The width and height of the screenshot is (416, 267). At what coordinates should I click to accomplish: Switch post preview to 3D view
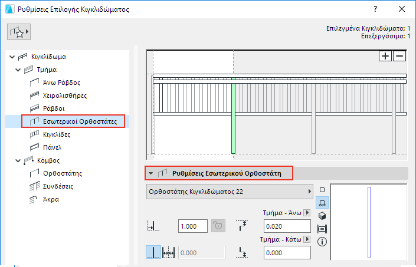(322, 216)
